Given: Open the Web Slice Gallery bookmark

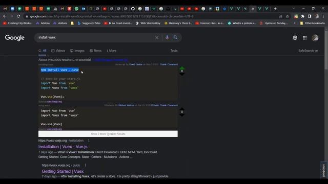Looking at the screenshot, I should (x=148, y=23).
